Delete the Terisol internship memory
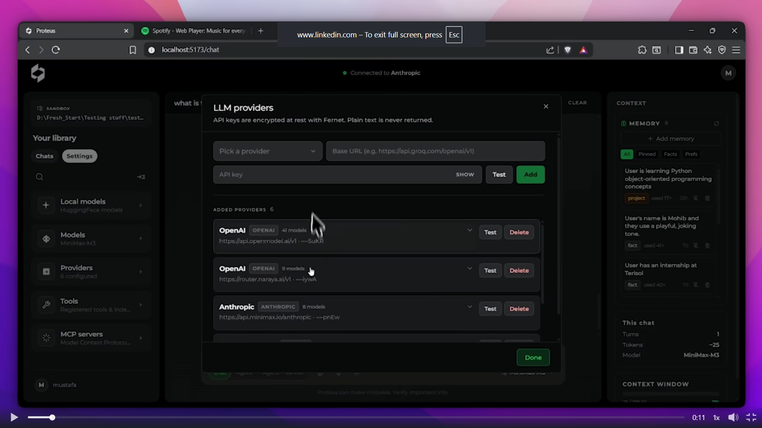The width and height of the screenshot is (762, 428). [708, 285]
